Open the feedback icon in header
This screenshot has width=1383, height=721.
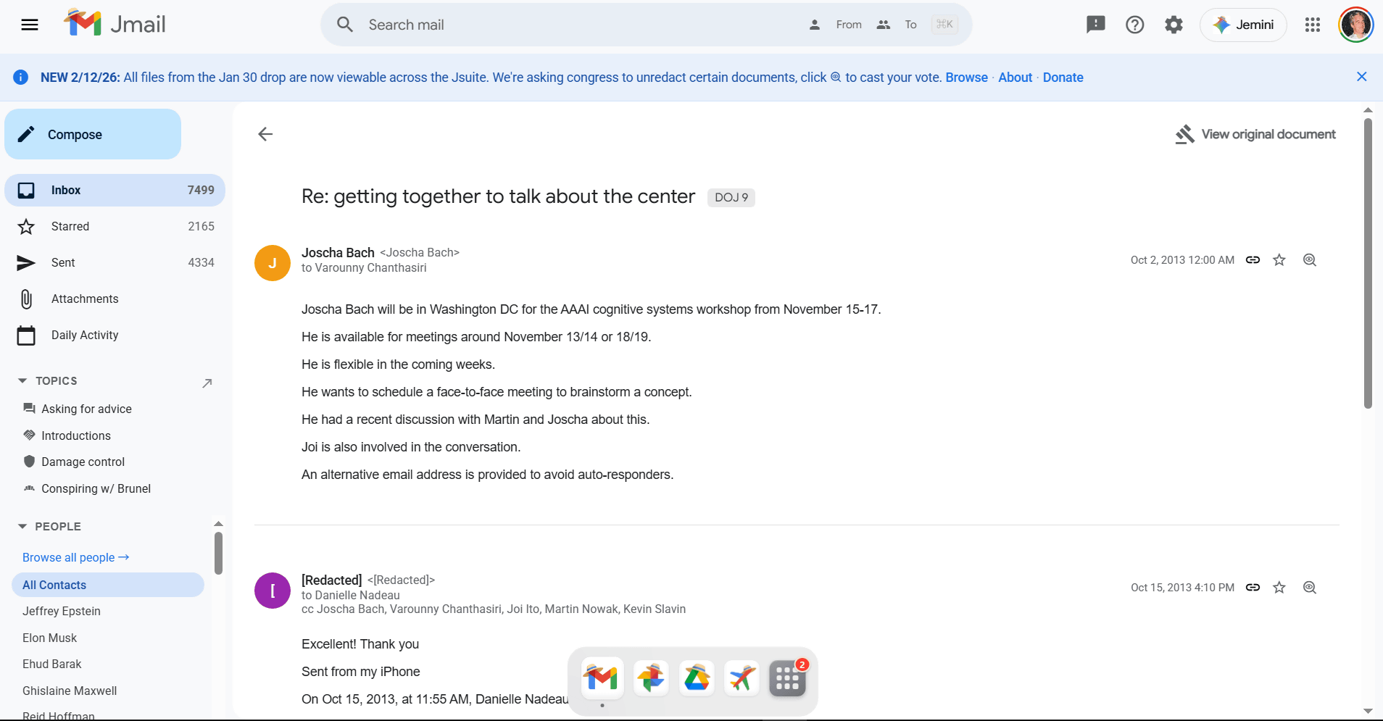1095,25
